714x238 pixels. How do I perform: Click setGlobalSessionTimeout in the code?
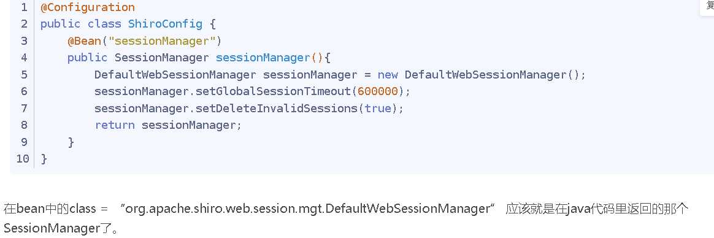[273, 91]
